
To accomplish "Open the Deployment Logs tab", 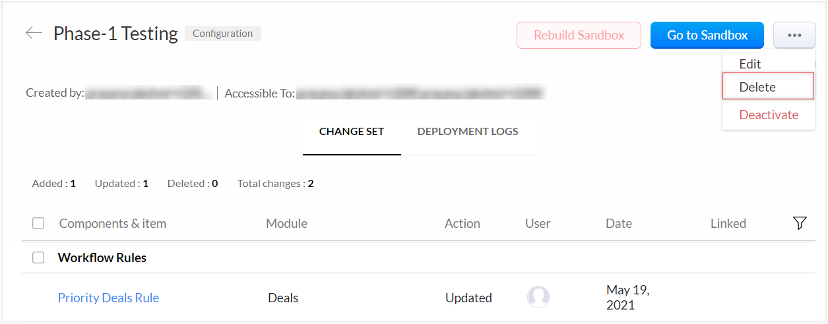I will [x=468, y=132].
